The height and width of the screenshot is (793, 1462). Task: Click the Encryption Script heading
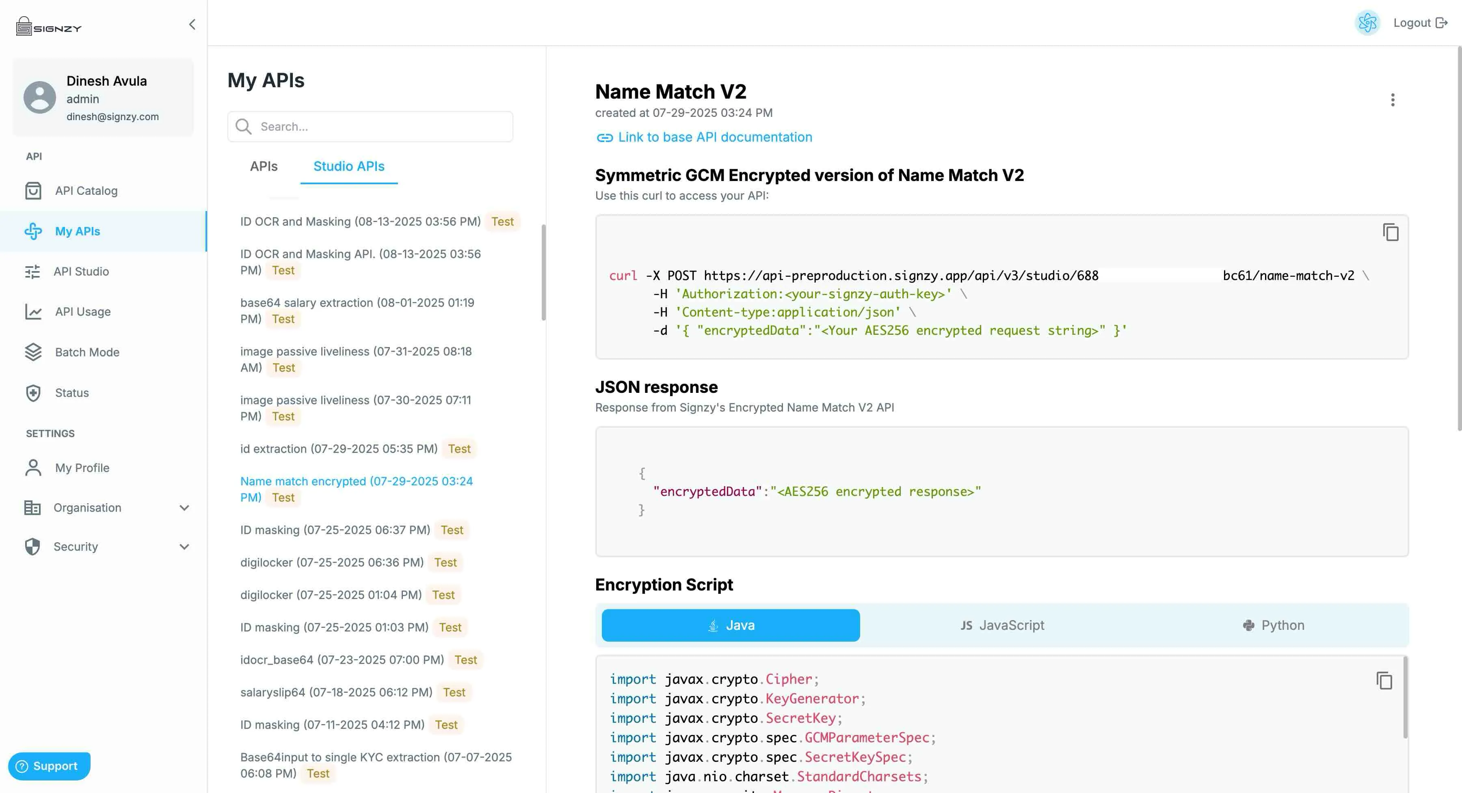pyautogui.click(x=664, y=584)
